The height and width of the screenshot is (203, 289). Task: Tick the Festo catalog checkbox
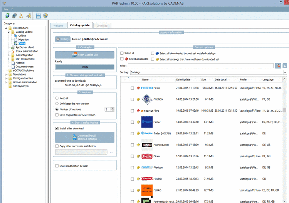pos(132,88)
